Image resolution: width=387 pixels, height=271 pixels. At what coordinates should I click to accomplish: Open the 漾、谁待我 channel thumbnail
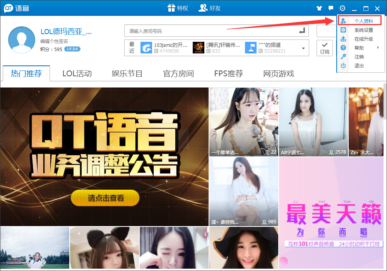(243, 191)
